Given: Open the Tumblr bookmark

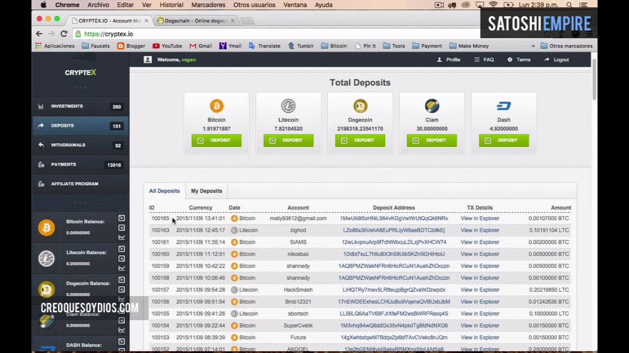Looking at the screenshot, I should pos(301,46).
